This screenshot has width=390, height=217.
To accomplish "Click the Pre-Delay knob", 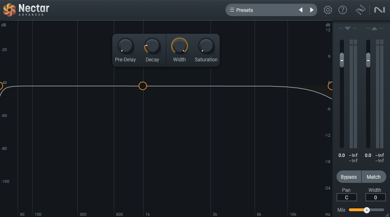I will coord(125,46).
